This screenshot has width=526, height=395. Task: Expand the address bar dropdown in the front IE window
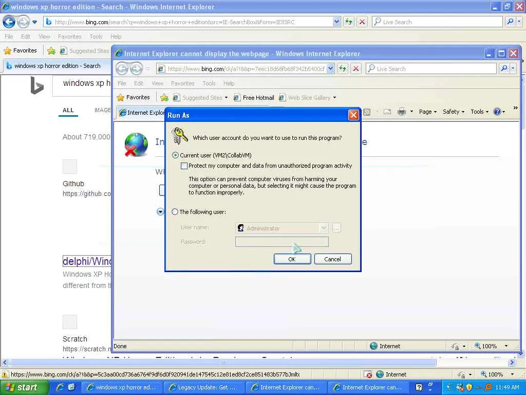pos(330,68)
